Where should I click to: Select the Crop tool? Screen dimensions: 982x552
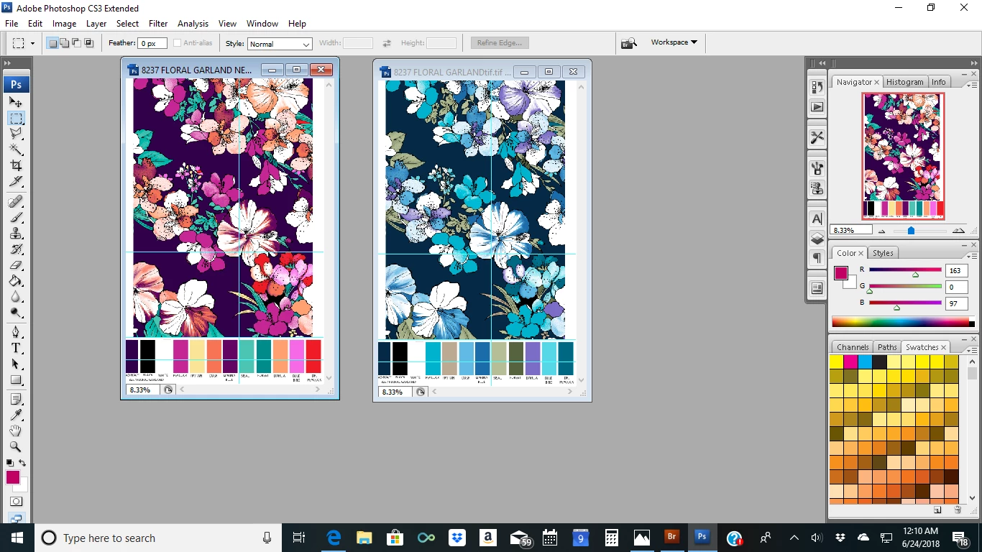[x=16, y=165]
